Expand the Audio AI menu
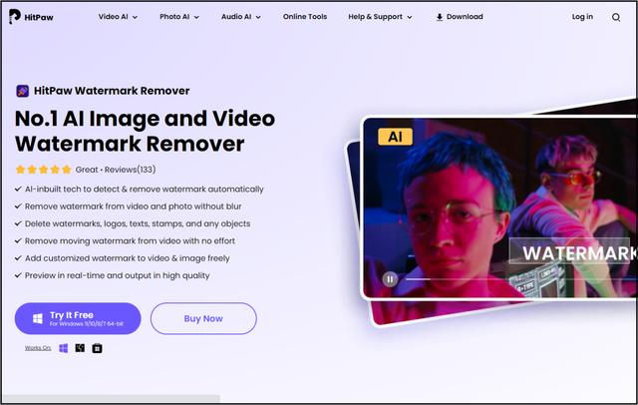Viewport: 638px width, 405px height. click(x=241, y=17)
